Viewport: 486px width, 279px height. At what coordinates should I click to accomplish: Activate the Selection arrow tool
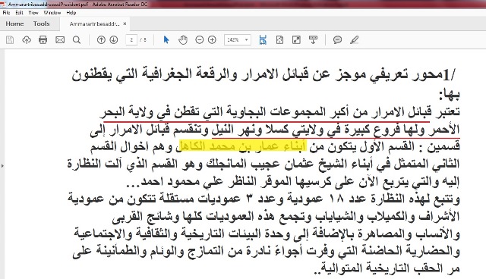click(166, 40)
